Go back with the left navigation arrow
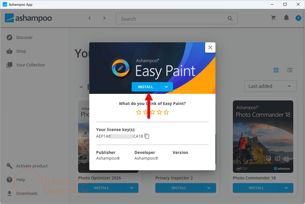 (90, 18)
